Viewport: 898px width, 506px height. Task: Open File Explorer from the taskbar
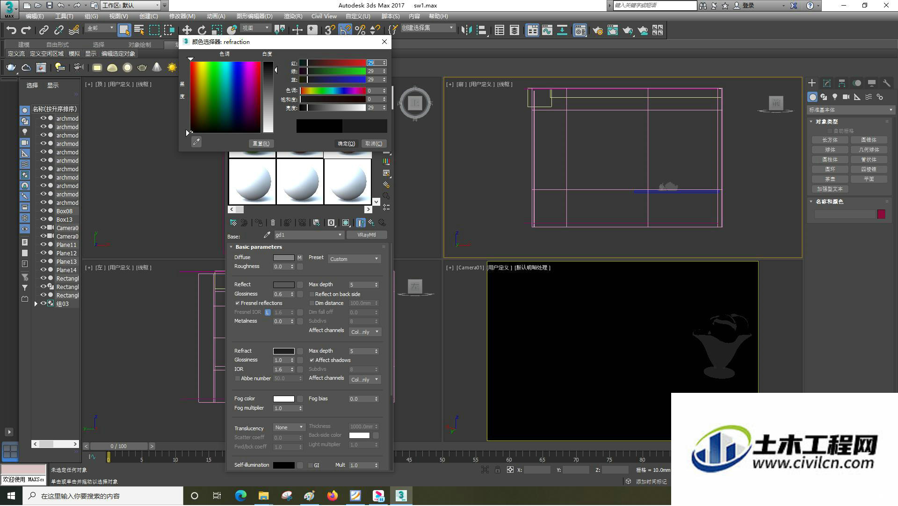tap(263, 496)
